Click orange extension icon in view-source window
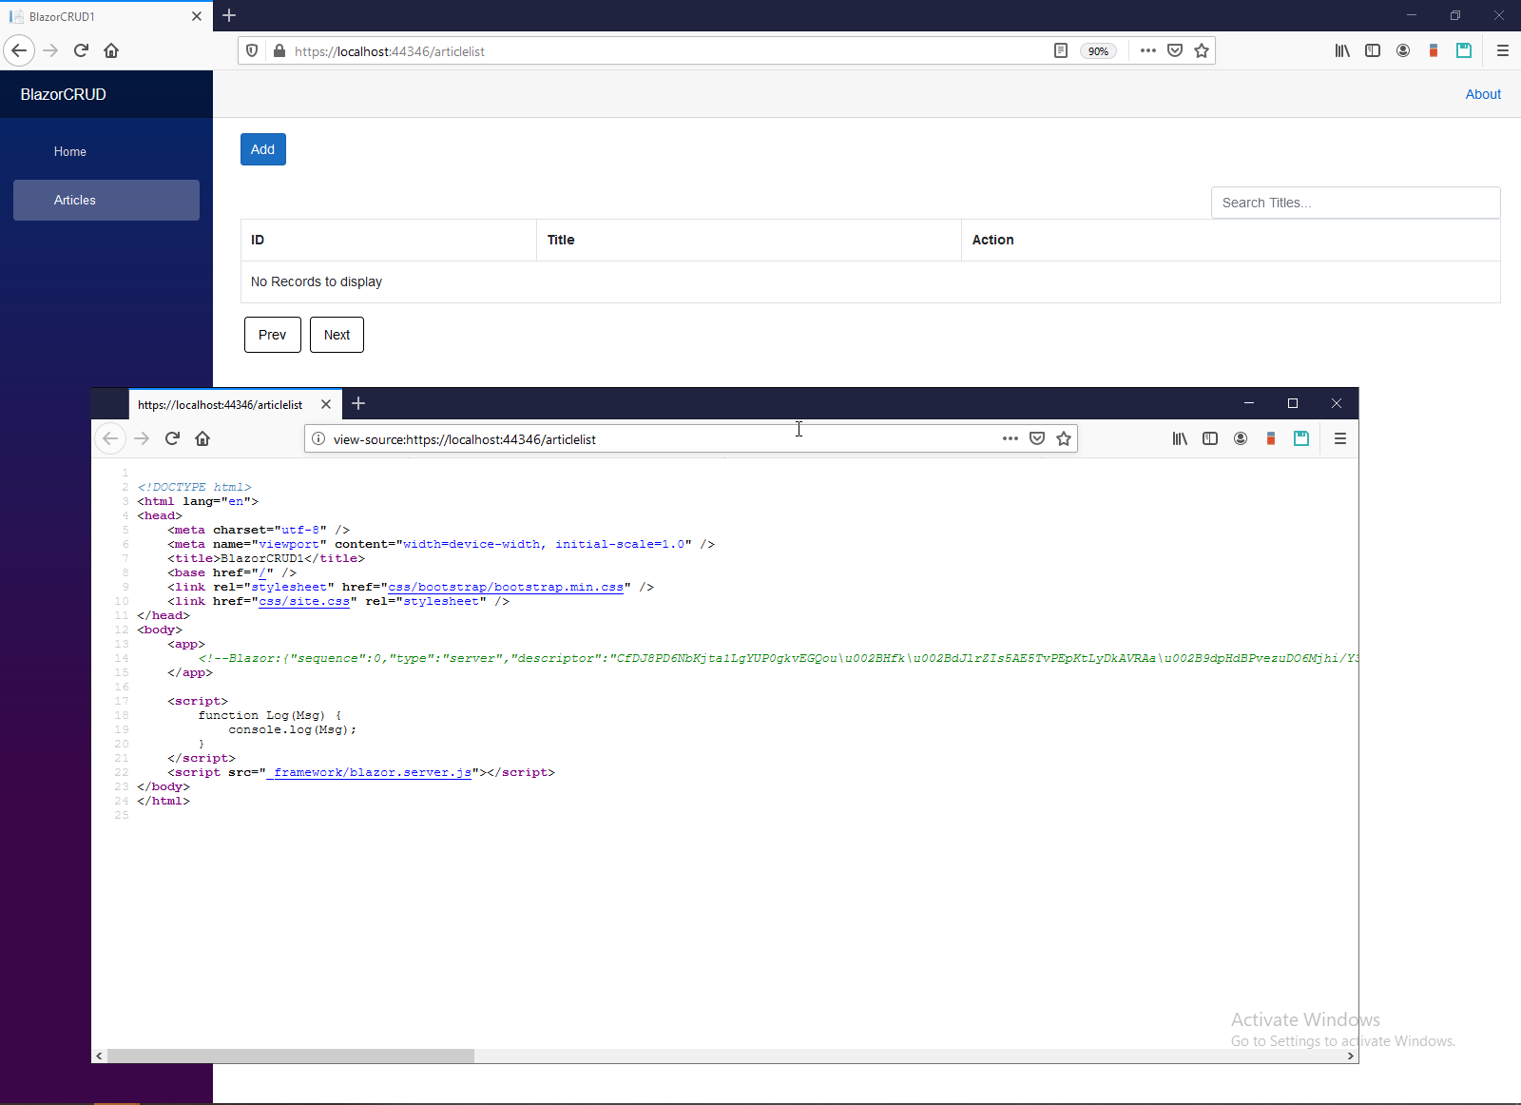Viewport: 1521px width, 1105px height. pyautogui.click(x=1271, y=438)
